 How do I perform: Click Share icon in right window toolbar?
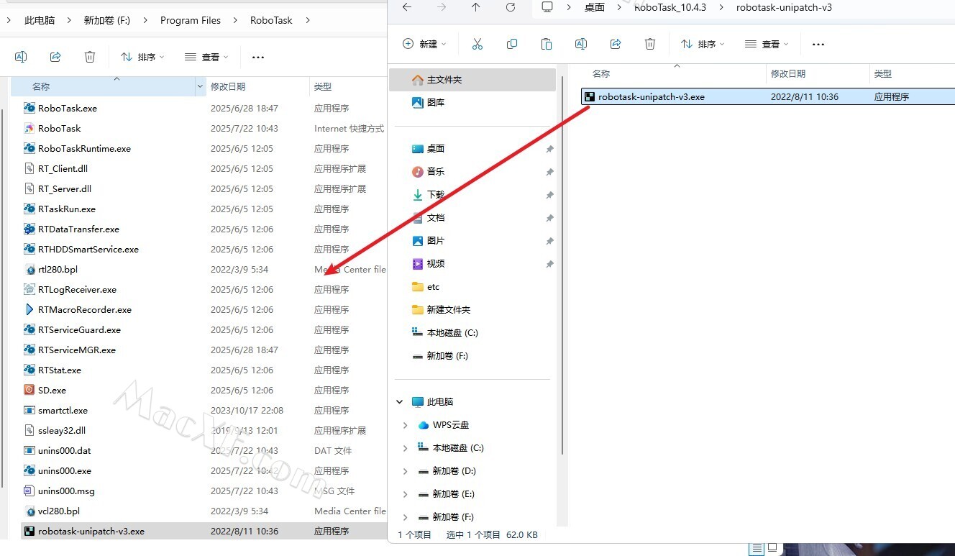[x=616, y=44]
